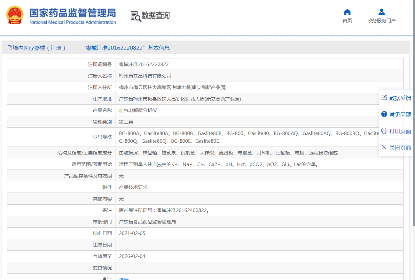Click the 第二类 management category value

pyautogui.click(x=126, y=122)
